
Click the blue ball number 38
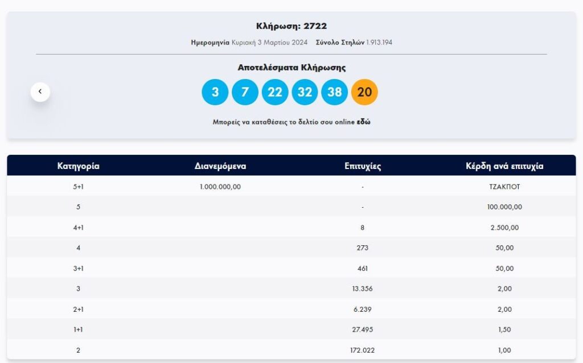click(x=335, y=92)
